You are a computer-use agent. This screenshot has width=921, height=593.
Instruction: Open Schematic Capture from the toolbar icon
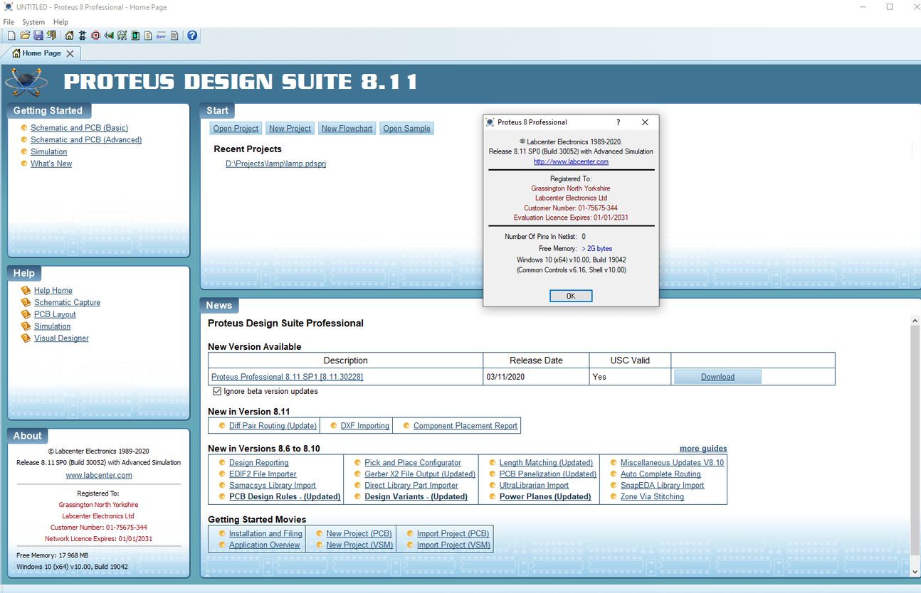pyautogui.click(x=83, y=36)
